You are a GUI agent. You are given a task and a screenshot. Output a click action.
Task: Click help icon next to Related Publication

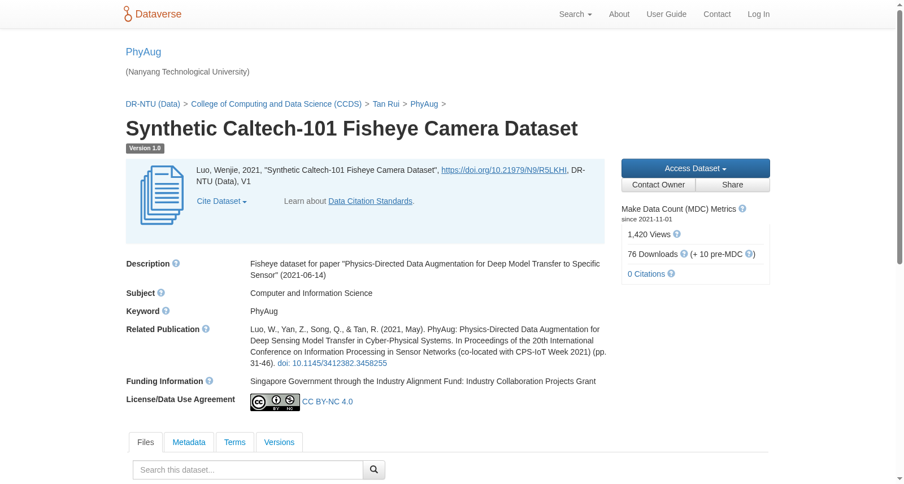point(206,329)
